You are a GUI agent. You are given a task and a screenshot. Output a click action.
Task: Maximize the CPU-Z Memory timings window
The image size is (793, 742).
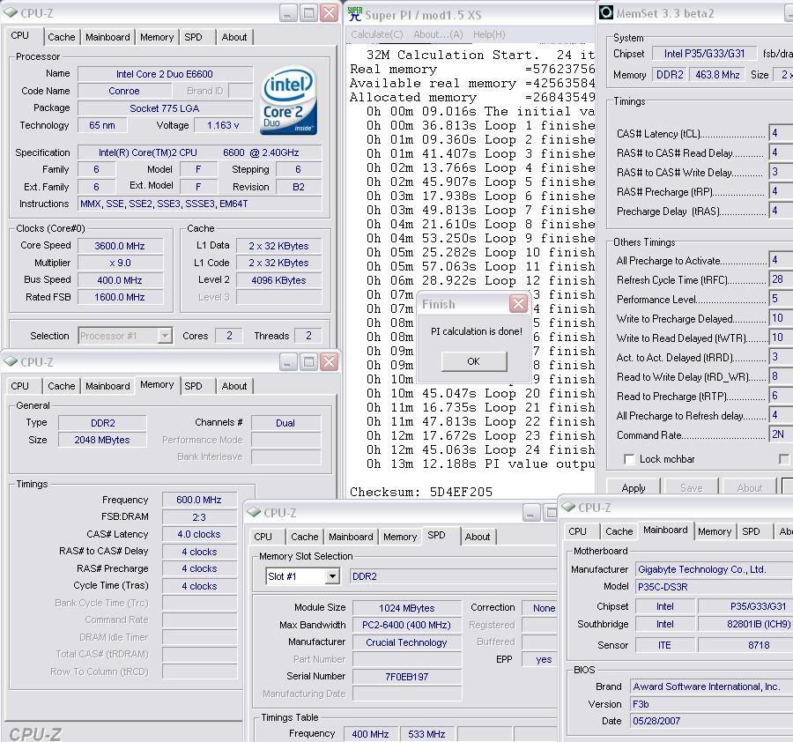click(308, 361)
